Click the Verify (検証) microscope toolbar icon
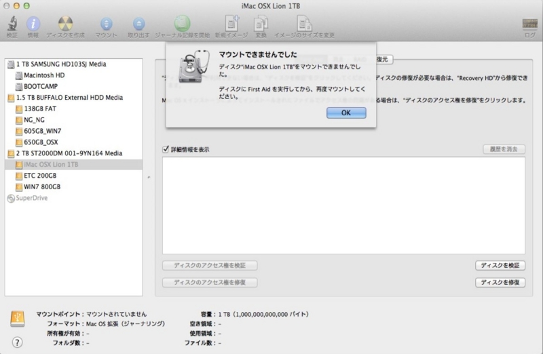 (12, 24)
